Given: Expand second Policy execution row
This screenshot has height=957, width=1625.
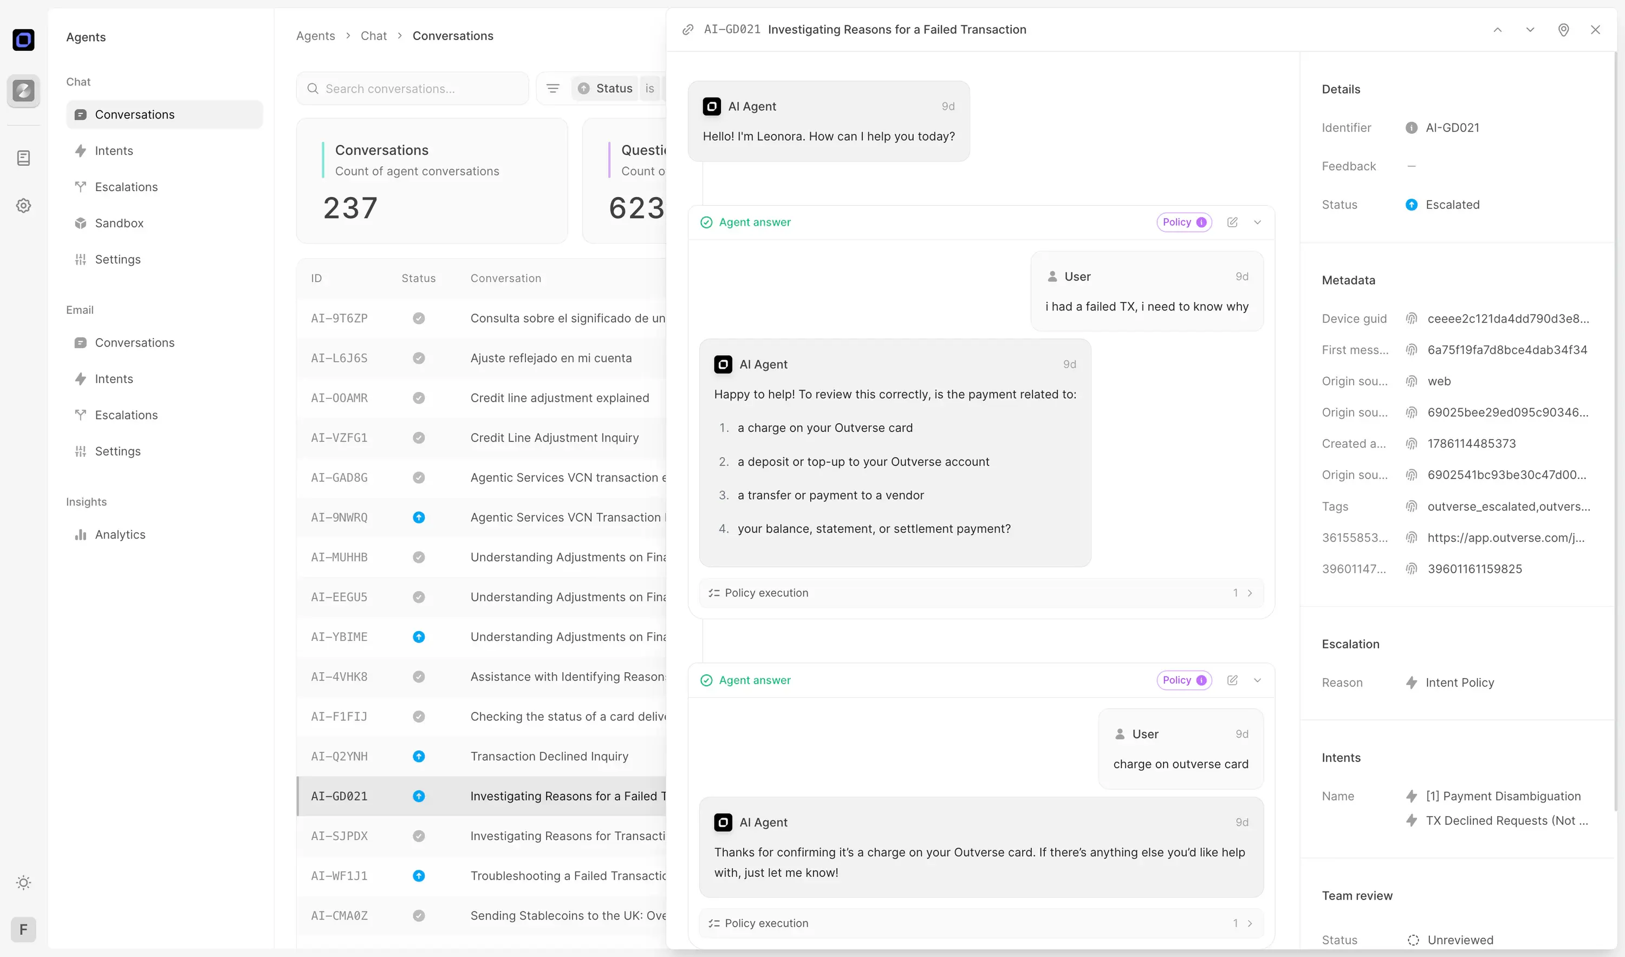Looking at the screenshot, I should [x=981, y=923].
